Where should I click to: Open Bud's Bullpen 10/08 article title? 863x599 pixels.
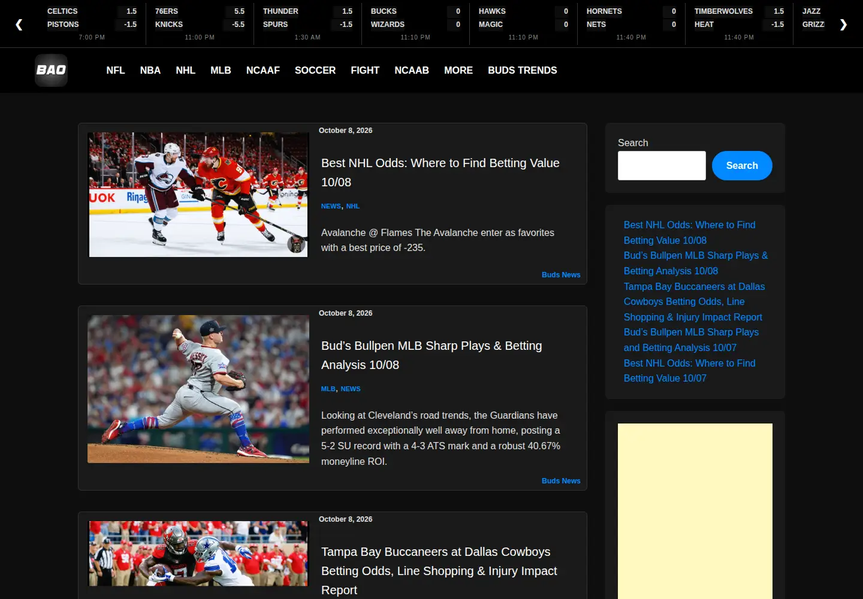[x=431, y=355]
